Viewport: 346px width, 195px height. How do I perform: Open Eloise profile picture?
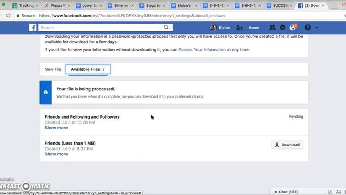tap(214, 28)
